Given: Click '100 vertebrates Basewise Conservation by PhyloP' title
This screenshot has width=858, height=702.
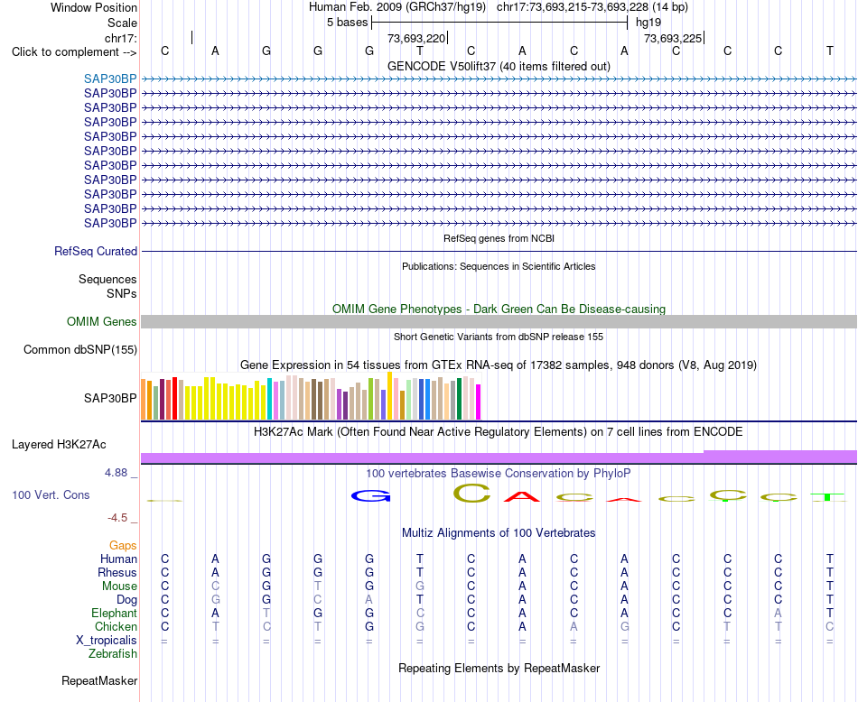Looking at the screenshot, I should [499, 474].
